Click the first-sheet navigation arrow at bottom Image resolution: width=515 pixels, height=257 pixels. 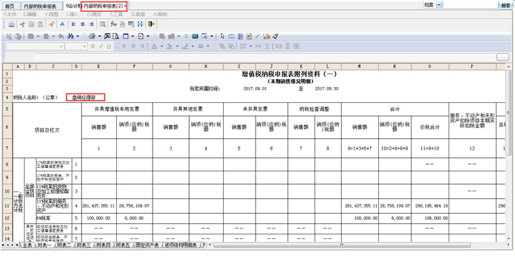pos(3,245)
